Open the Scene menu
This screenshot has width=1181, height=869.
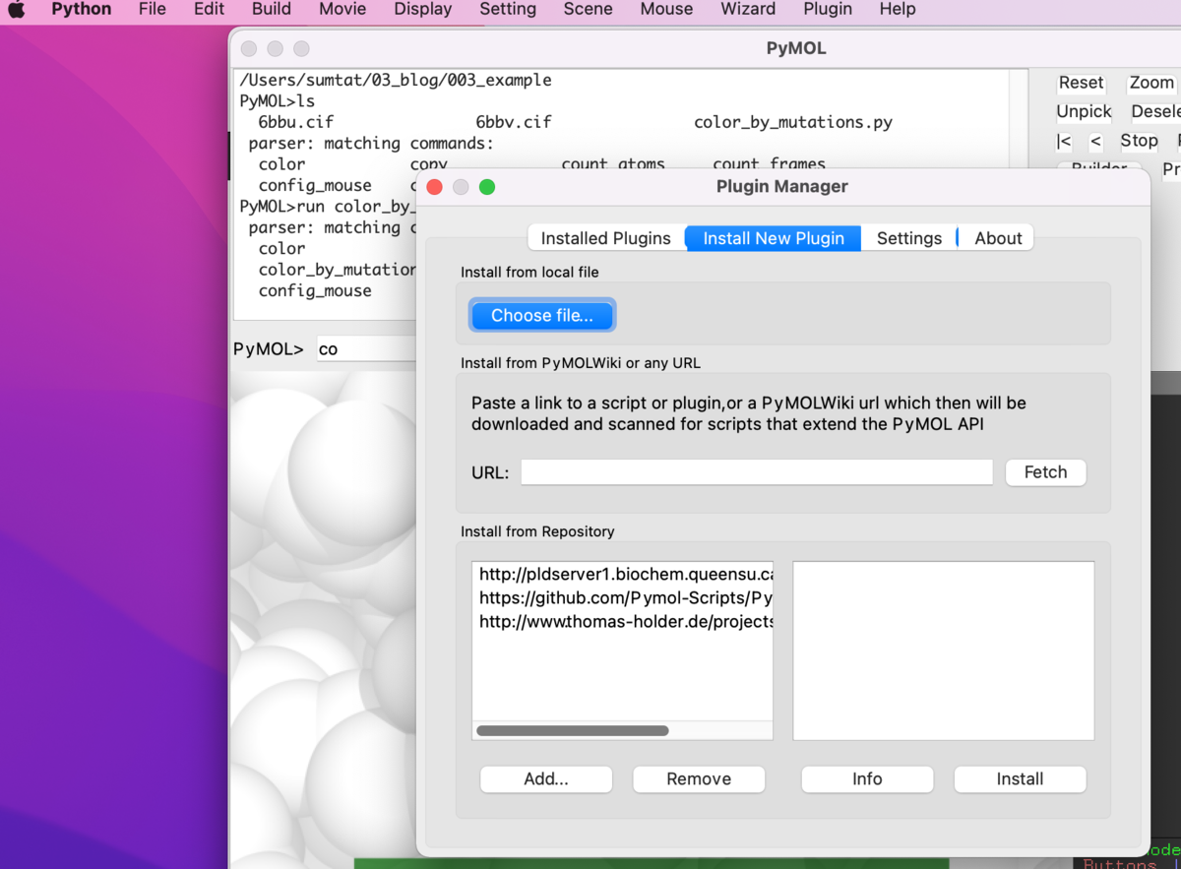click(x=589, y=9)
